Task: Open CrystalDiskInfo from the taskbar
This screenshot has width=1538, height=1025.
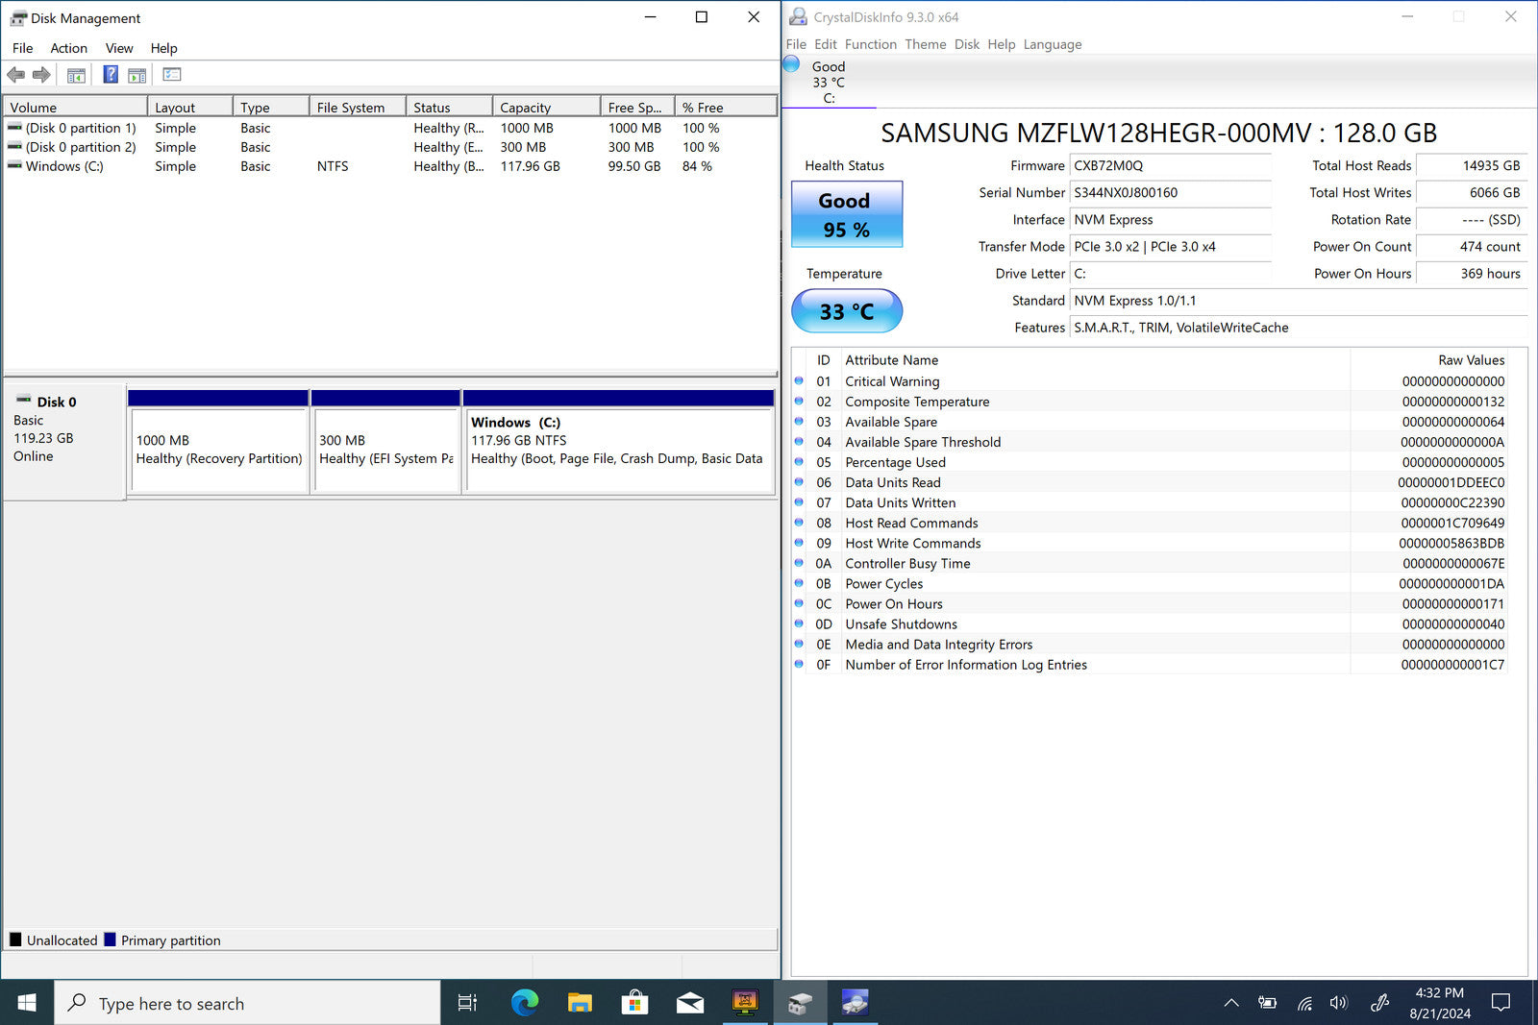Action: coord(854,1003)
